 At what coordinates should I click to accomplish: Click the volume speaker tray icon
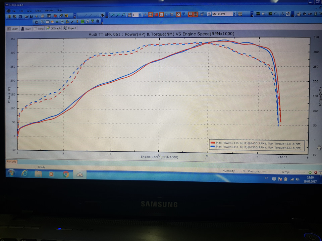[x=298, y=179]
